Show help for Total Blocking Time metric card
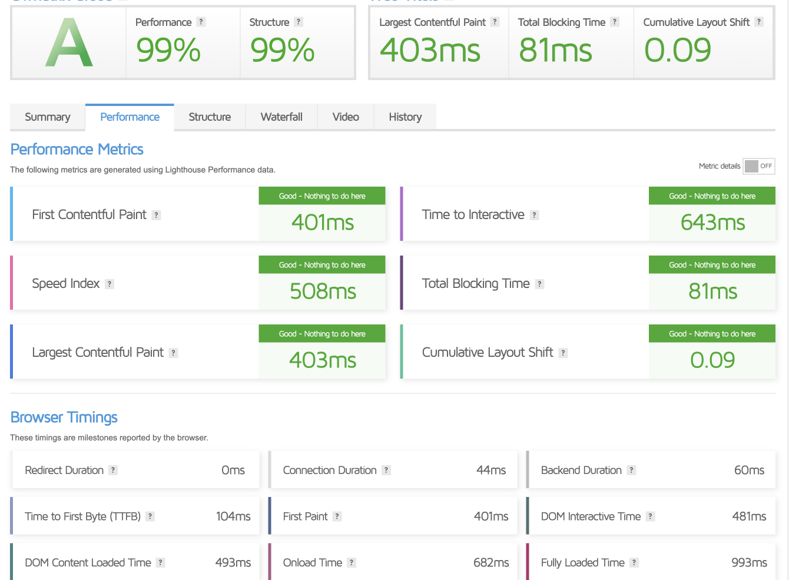The width and height of the screenshot is (789, 580). point(539,284)
